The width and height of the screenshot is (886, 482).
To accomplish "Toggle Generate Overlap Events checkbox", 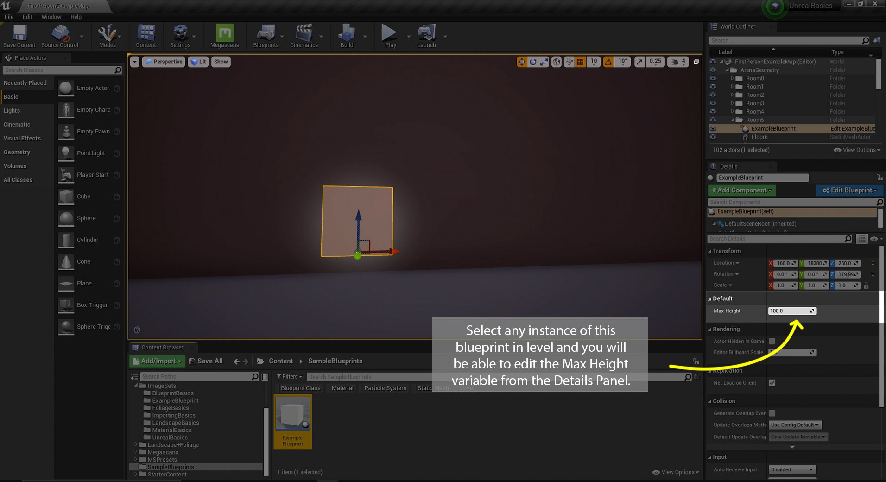I will click(x=772, y=413).
